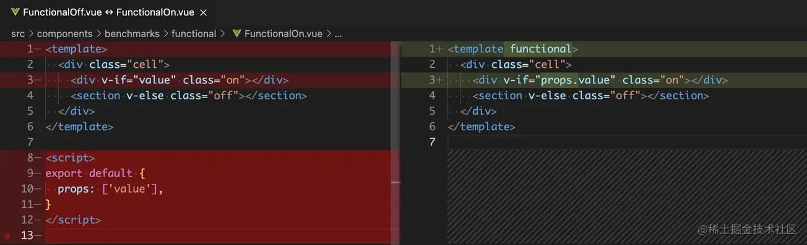Click the diff overview scrollbar between the panes
Screen dimensions: 807x245
pos(396,143)
